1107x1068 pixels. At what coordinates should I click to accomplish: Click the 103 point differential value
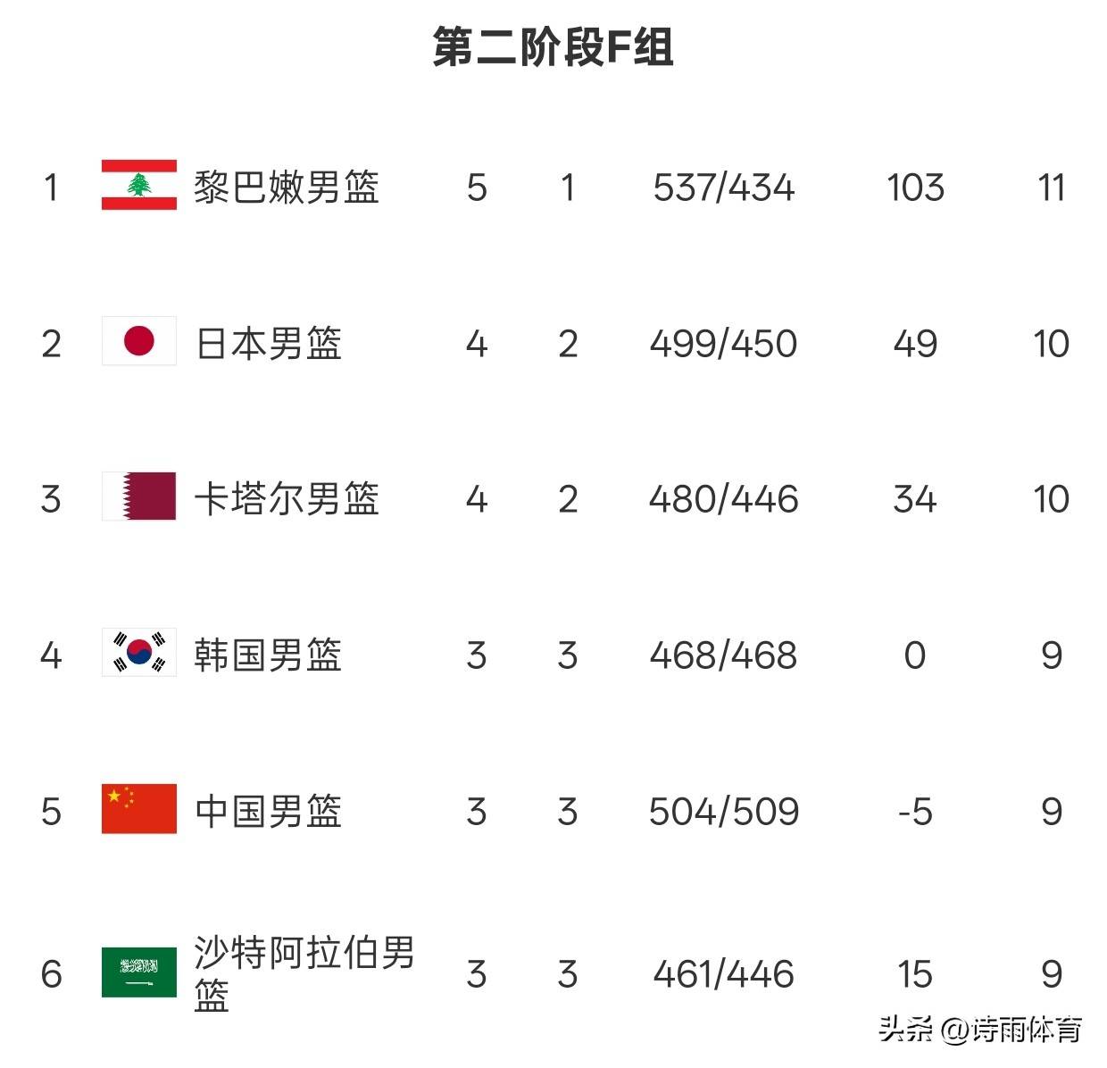915,188
